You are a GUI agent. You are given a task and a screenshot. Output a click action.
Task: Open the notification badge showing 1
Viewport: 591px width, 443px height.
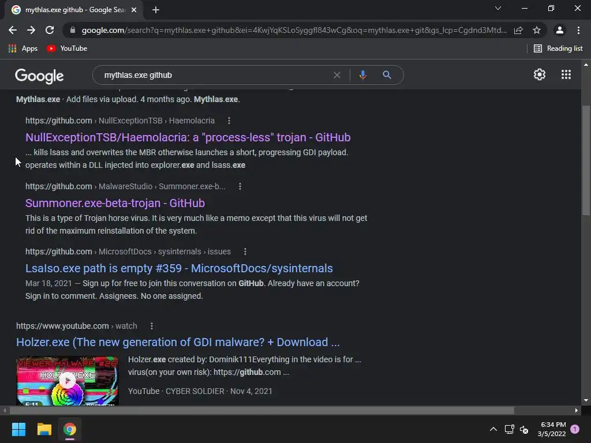point(575,429)
